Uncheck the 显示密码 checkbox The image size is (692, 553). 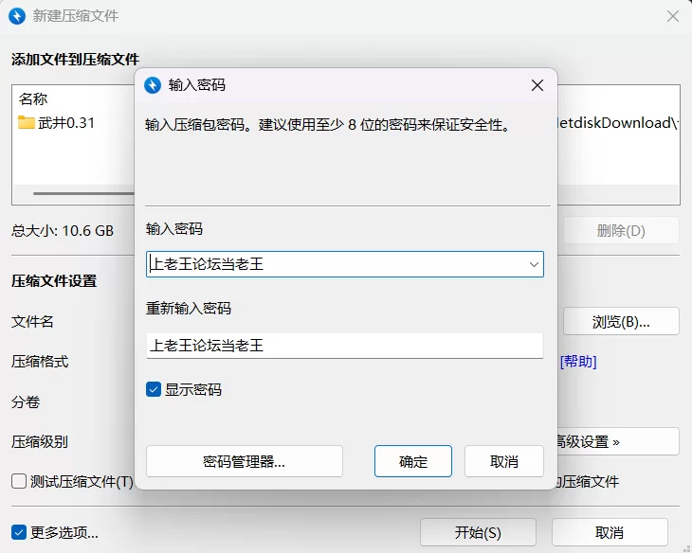coord(154,389)
